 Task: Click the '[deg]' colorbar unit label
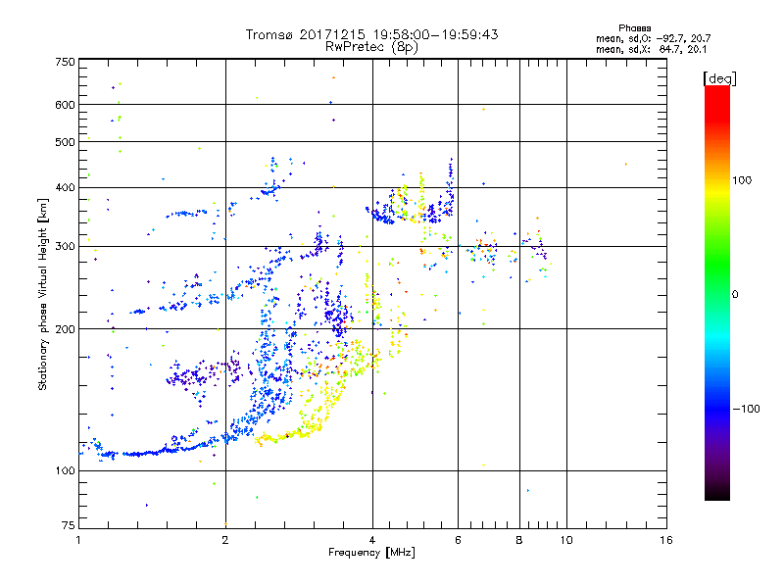719,78
